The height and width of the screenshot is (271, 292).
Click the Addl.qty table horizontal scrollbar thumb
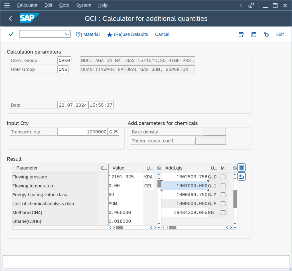tap(173, 227)
